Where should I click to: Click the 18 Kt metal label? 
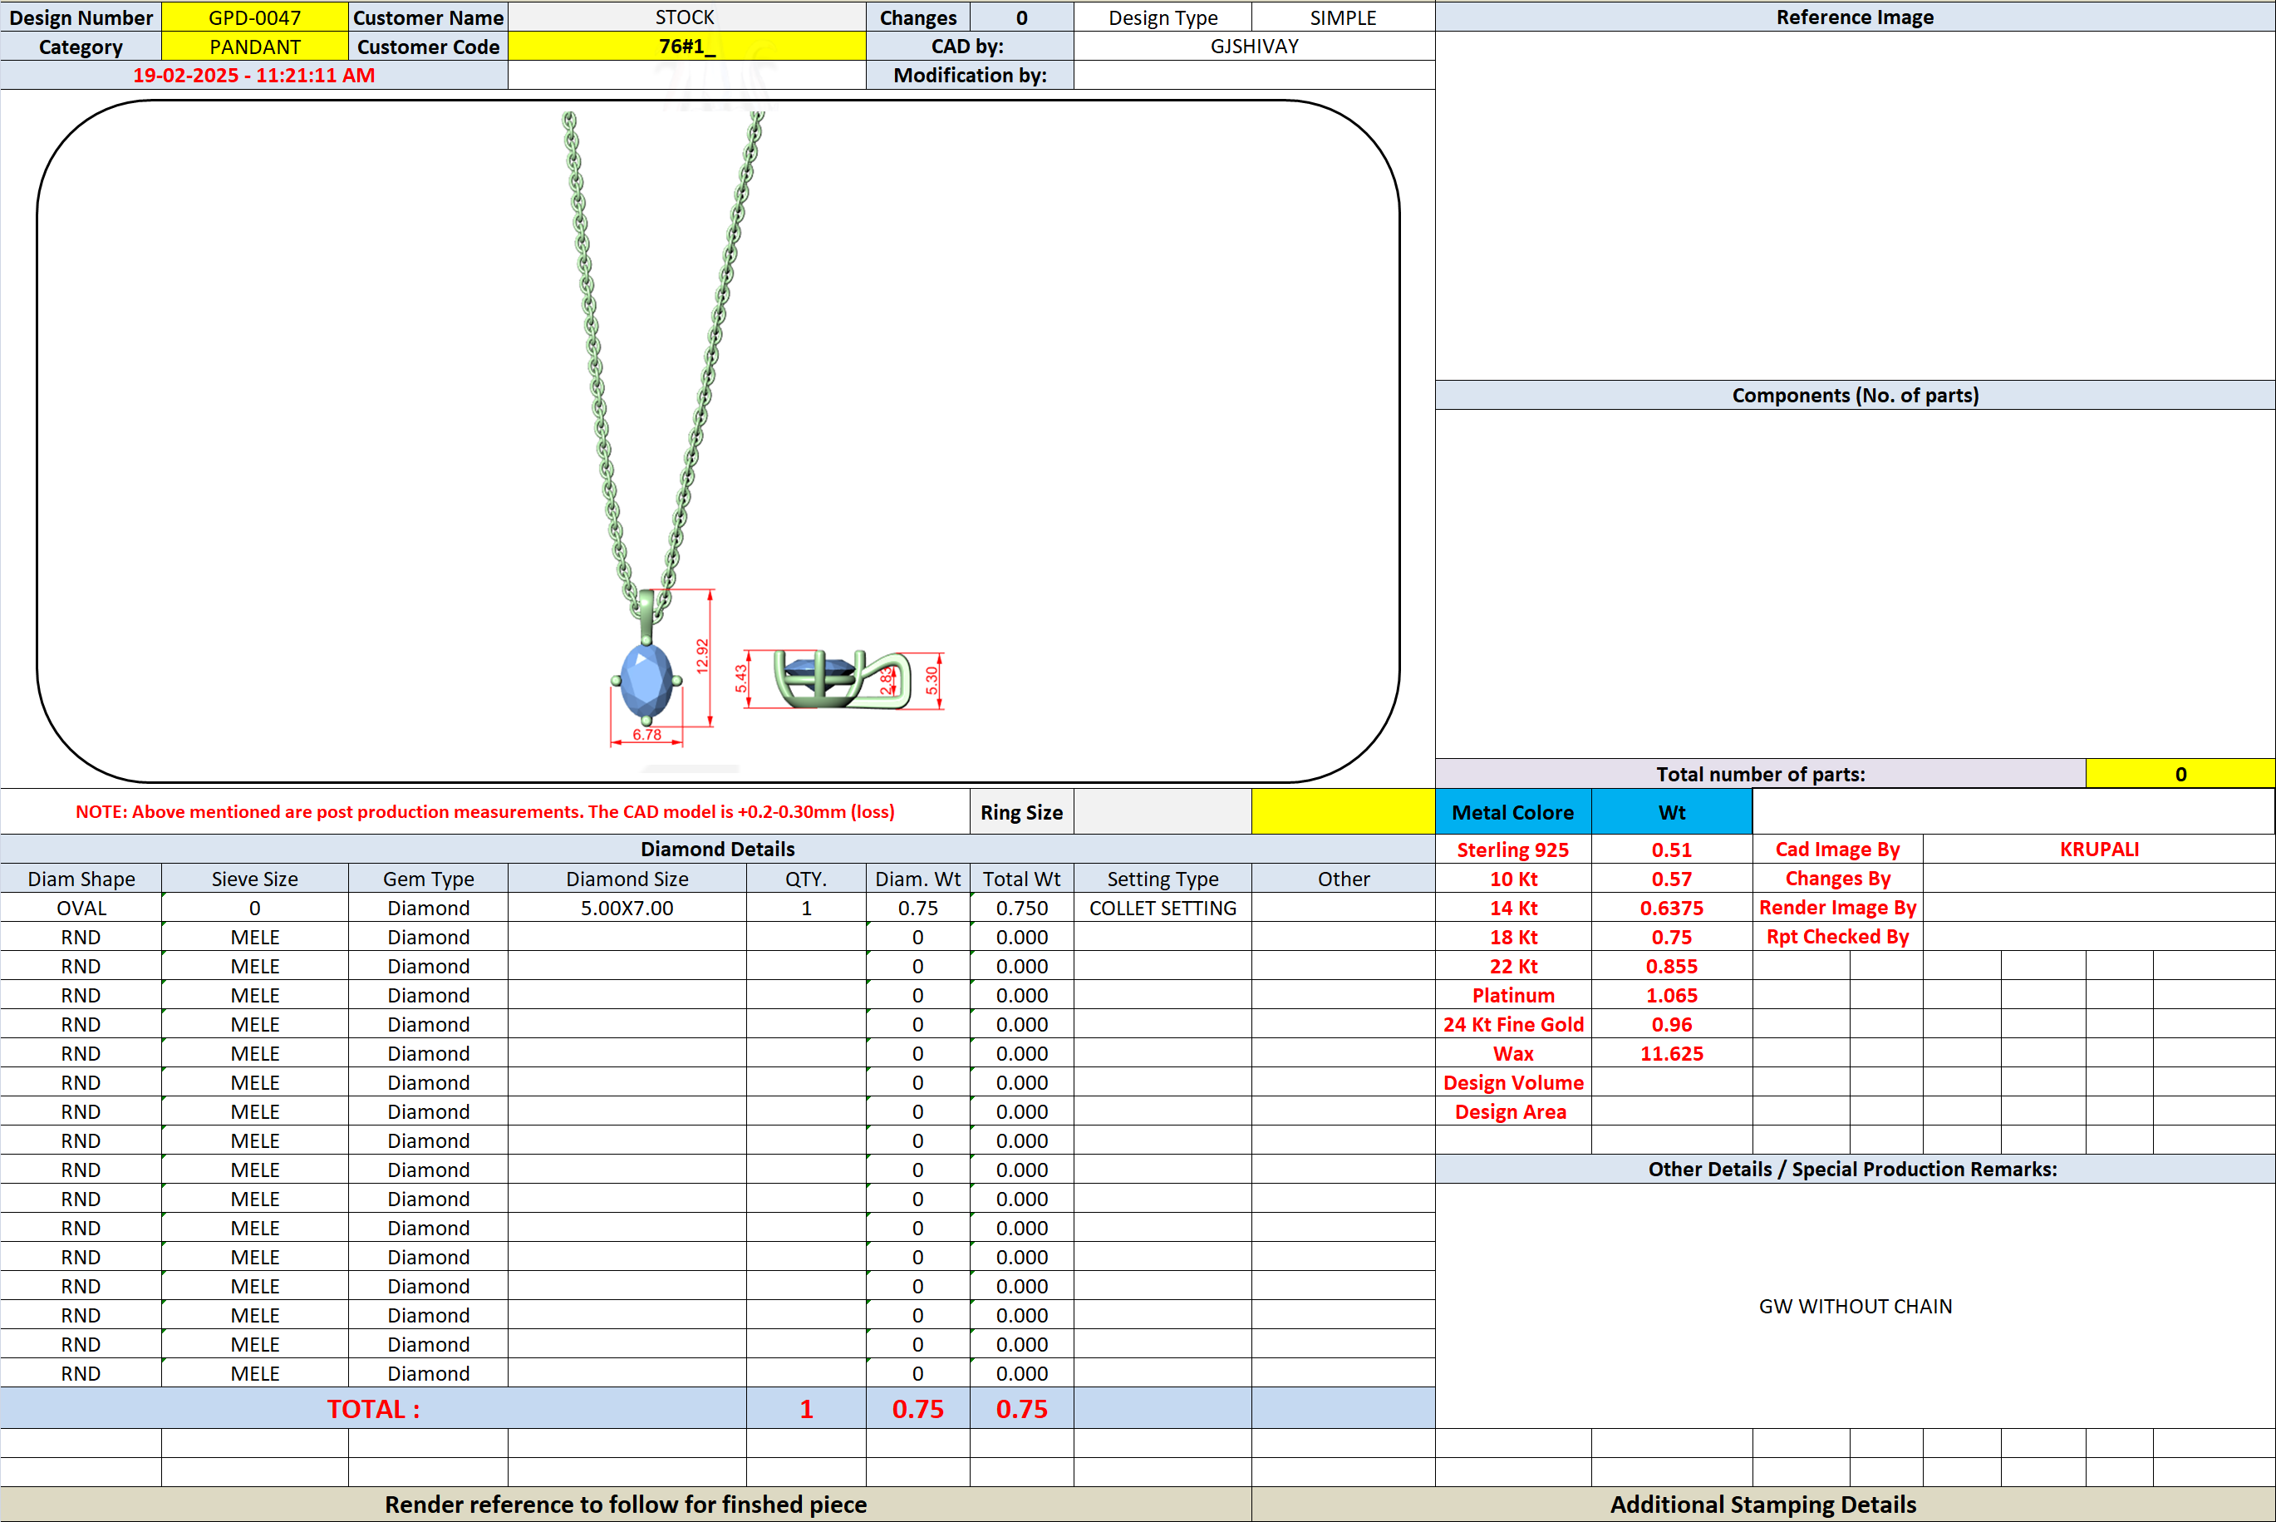click(x=1513, y=937)
